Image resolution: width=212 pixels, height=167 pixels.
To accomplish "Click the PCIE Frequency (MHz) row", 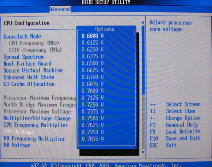I will 35,50.
